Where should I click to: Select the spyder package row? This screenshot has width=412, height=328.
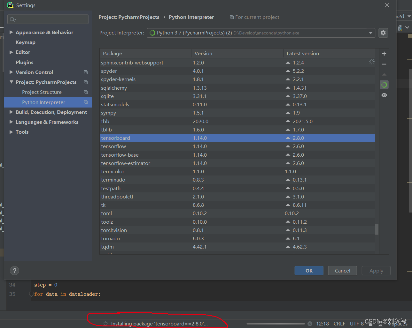[x=237, y=71]
